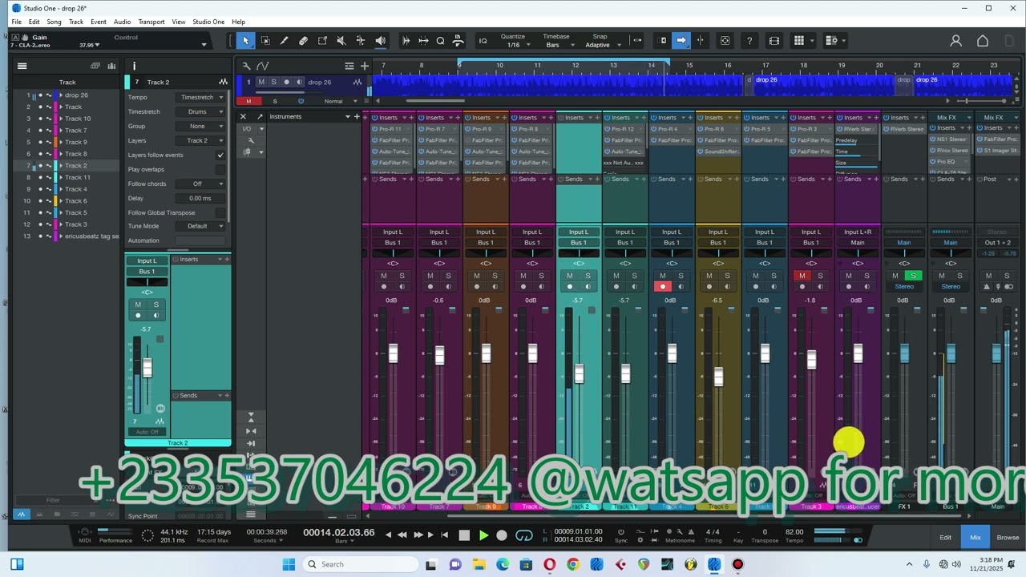
Task: Open Tune Mode Default dropdown
Action: pos(201,226)
